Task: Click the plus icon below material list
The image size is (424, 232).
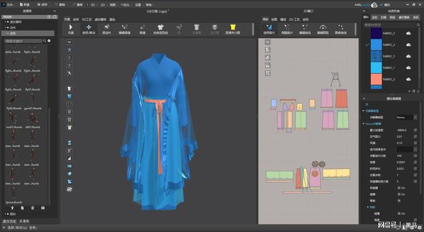Action: click(x=409, y=91)
